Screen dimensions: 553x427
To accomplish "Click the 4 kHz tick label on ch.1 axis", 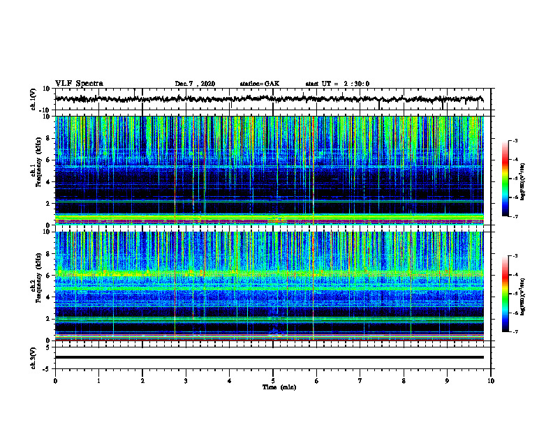I will [x=48, y=182].
